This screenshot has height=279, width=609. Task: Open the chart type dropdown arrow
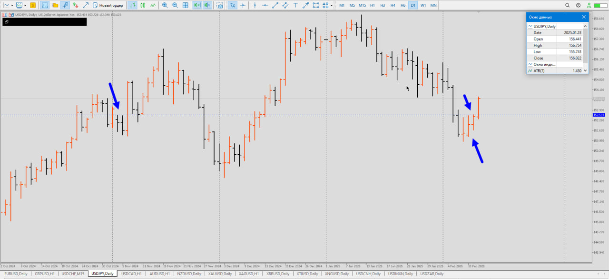12,5
